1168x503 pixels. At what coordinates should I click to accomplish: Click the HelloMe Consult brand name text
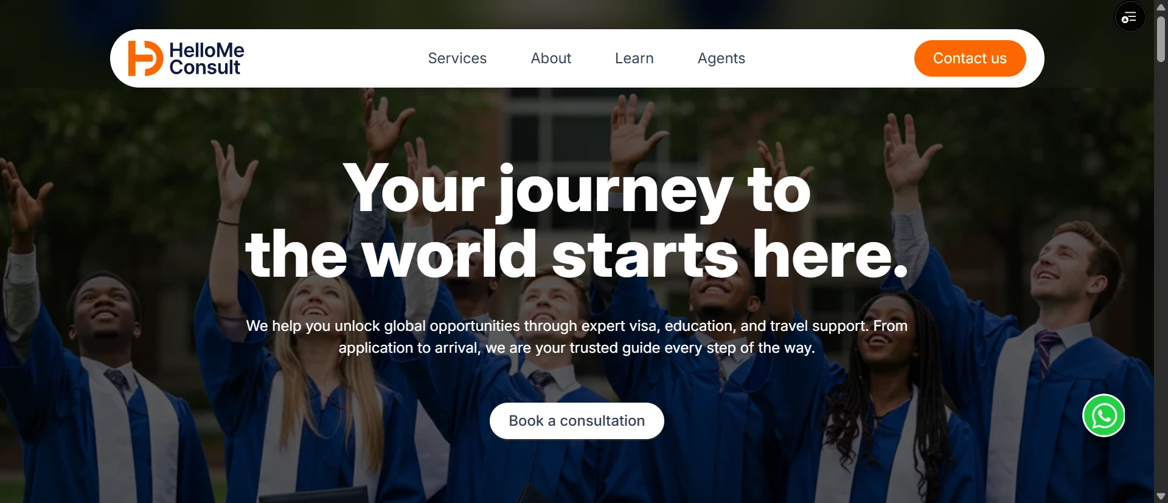206,58
